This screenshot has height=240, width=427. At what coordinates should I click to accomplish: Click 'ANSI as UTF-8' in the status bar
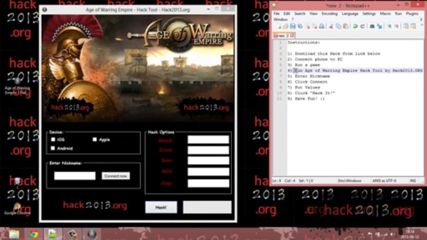tap(384, 181)
